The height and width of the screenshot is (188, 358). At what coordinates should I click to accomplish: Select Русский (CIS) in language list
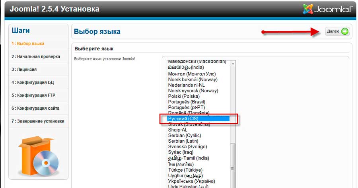(198, 118)
